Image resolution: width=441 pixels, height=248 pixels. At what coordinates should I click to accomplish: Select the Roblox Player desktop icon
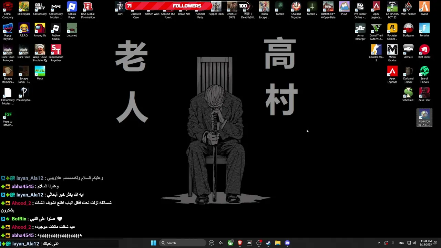tap(72, 10)
